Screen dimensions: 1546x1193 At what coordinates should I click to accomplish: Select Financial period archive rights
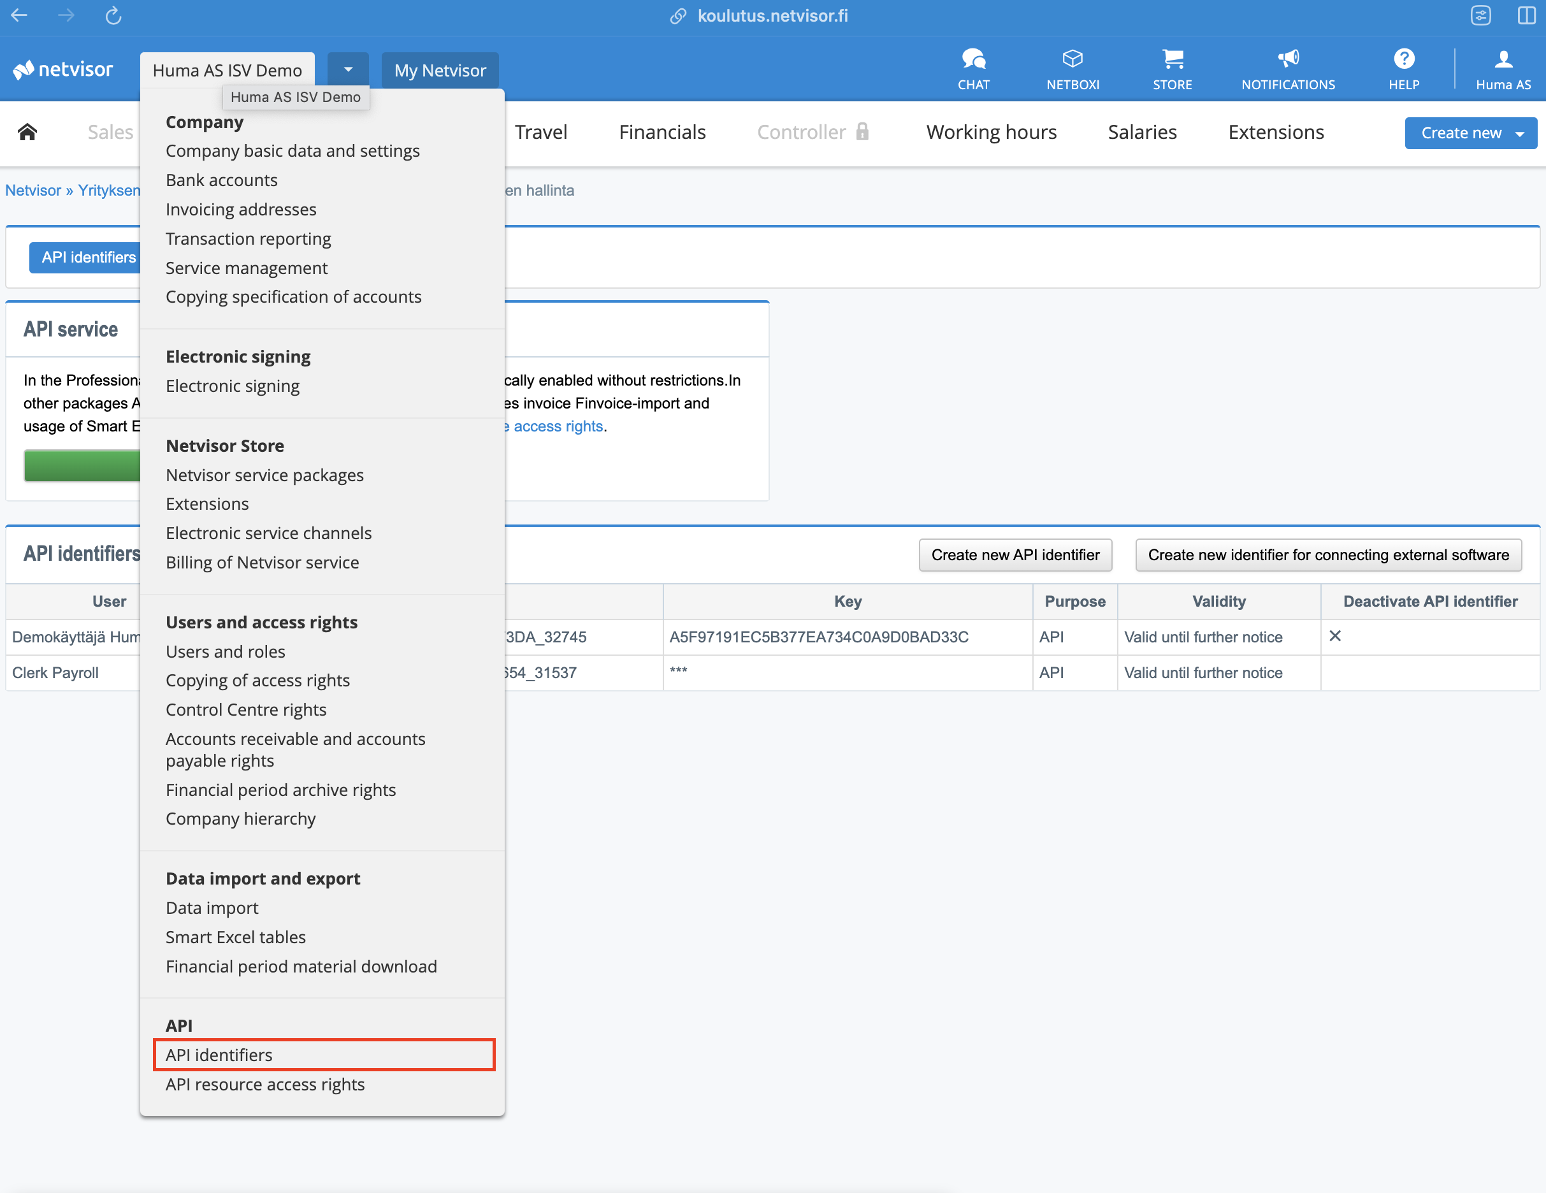click(280, 790)
